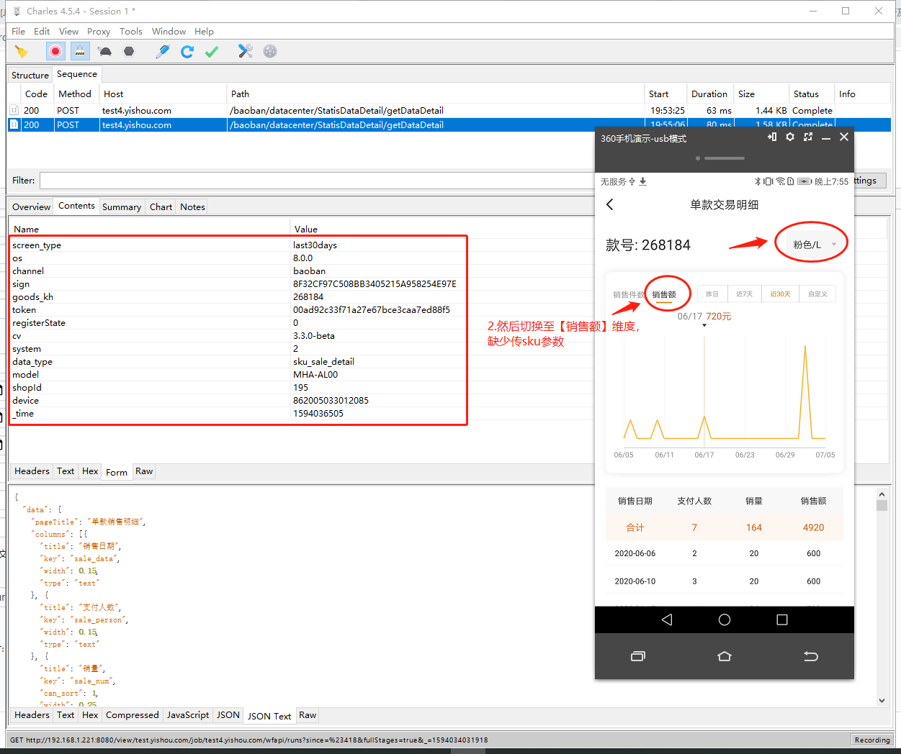This screenshot has width=901, height=754.
Task: Tap the Android home circle button
Action: click(x=725, y=619)
